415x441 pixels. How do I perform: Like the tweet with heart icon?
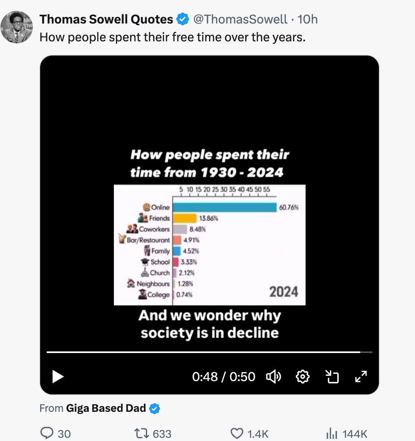click(237, 434)
